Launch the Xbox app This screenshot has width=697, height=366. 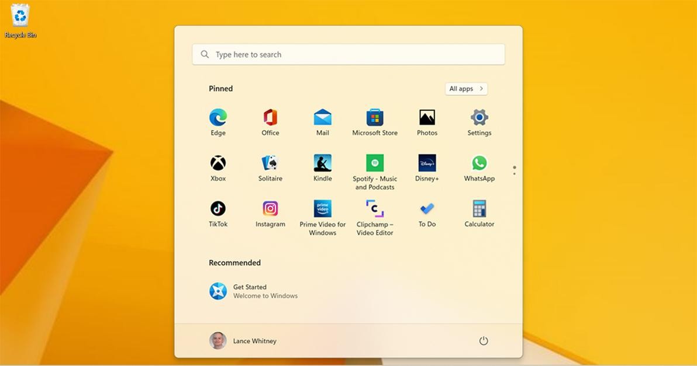218,168
